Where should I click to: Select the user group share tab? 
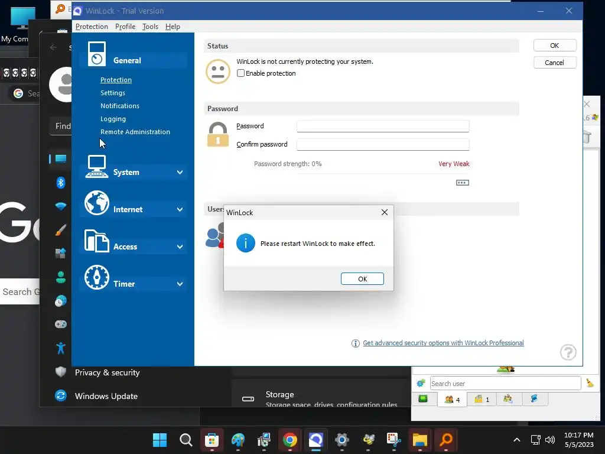[508, 399]
